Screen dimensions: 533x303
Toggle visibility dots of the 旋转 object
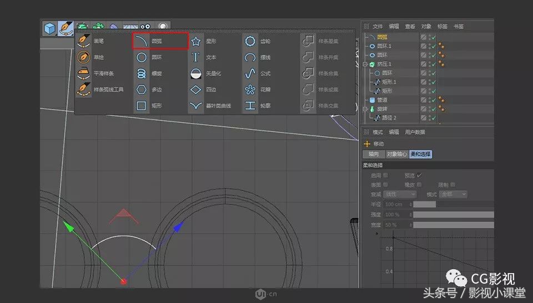[430, 109]
